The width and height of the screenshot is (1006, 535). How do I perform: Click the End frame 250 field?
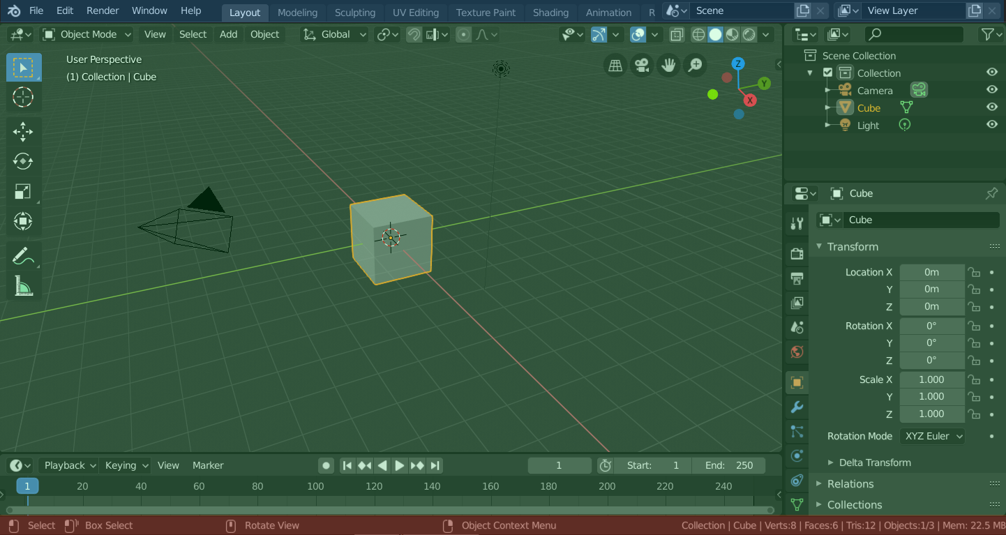coord(729,465)
